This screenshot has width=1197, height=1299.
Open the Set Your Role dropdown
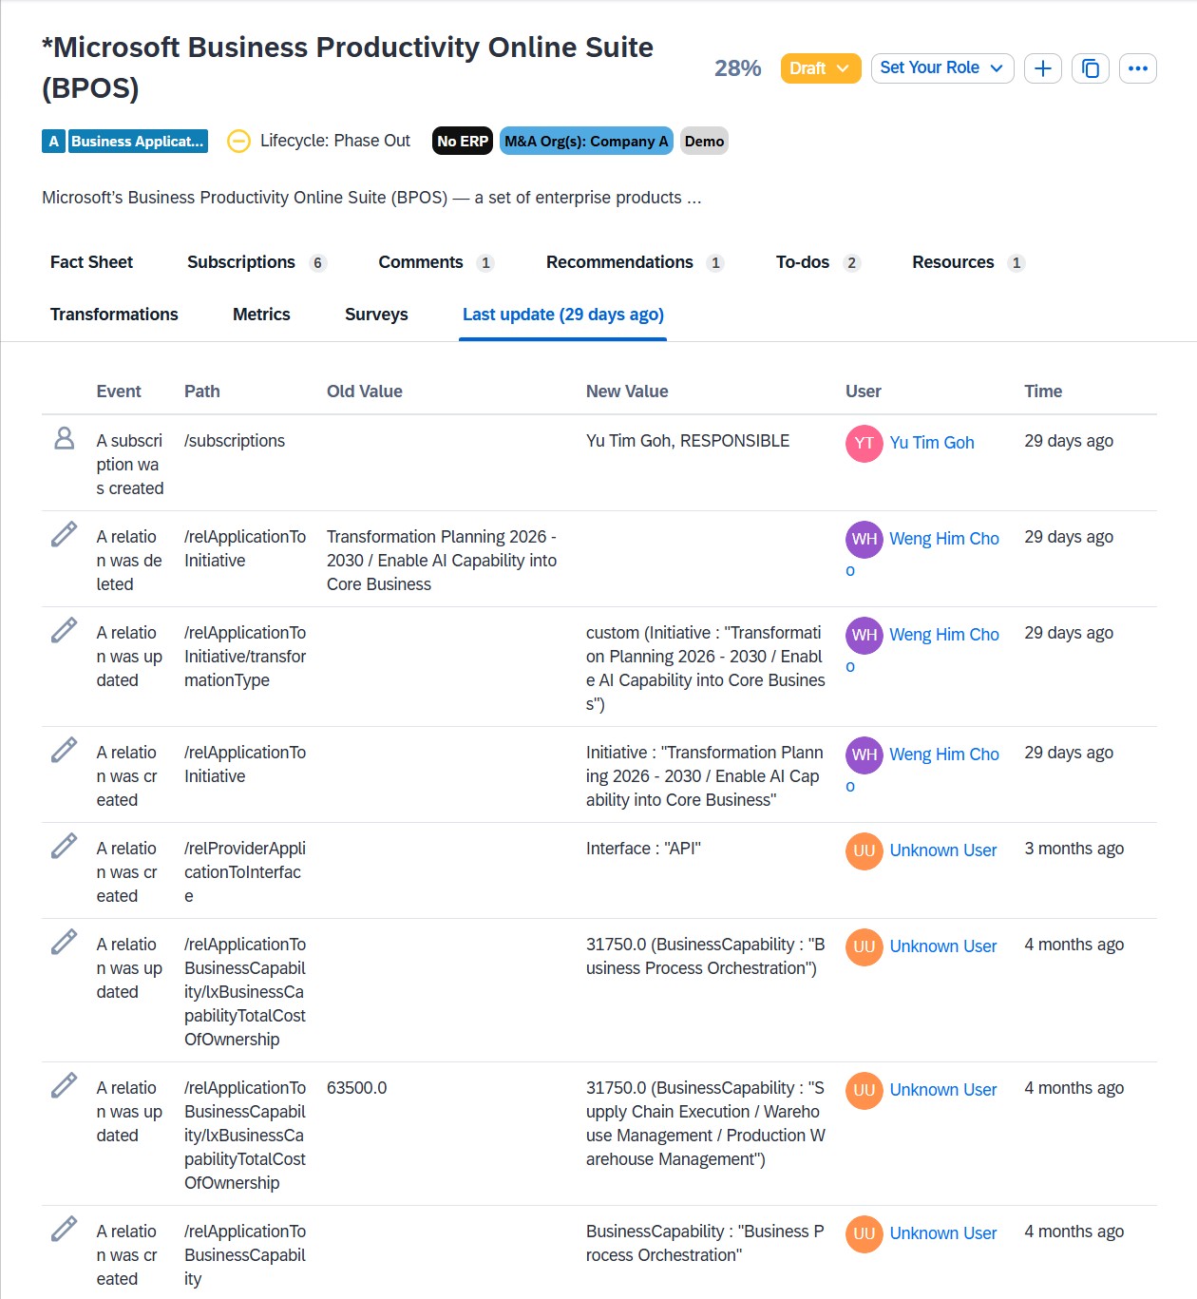tap(942, 68)
